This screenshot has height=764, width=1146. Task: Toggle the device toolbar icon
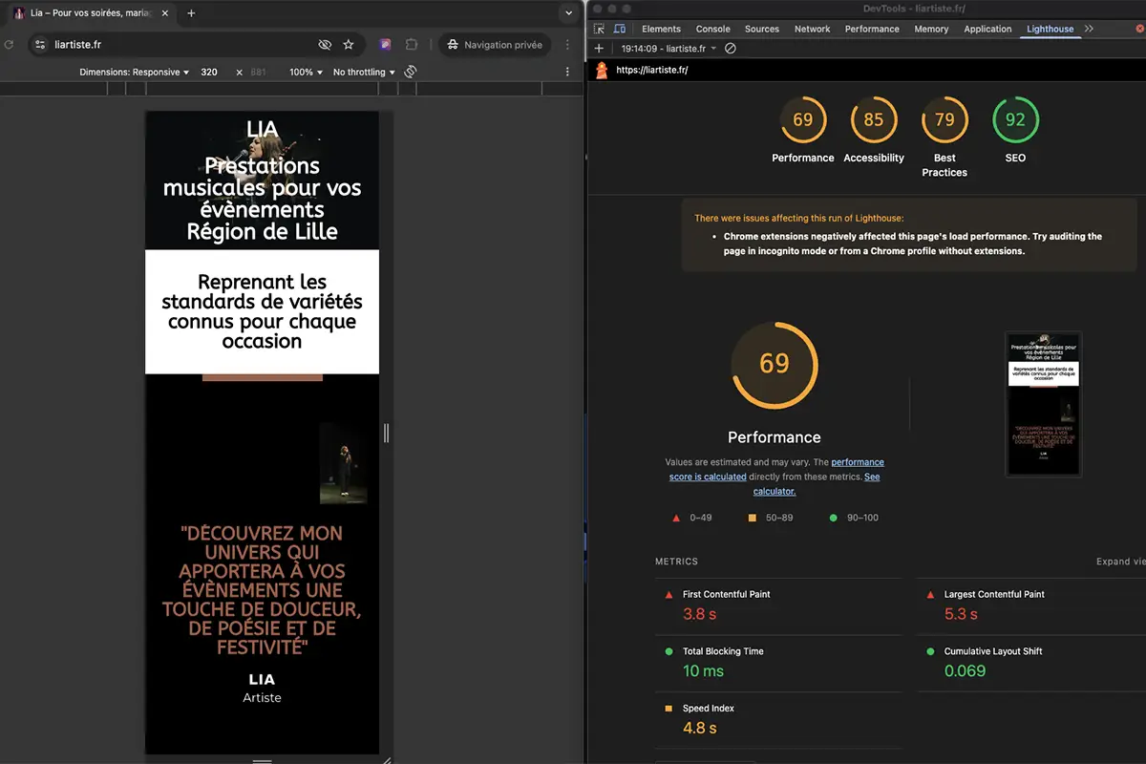pos(620,29)
